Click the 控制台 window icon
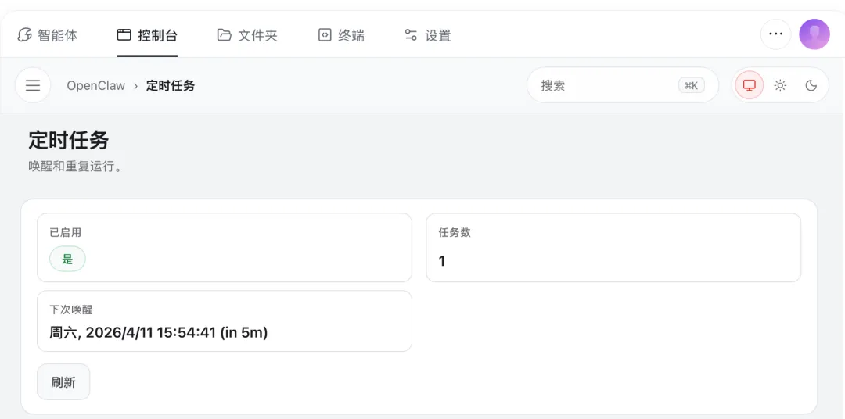 [x=124, y=35]
